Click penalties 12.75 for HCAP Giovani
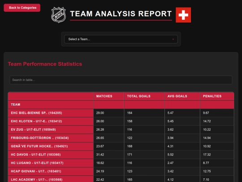 tap(207, 171)
